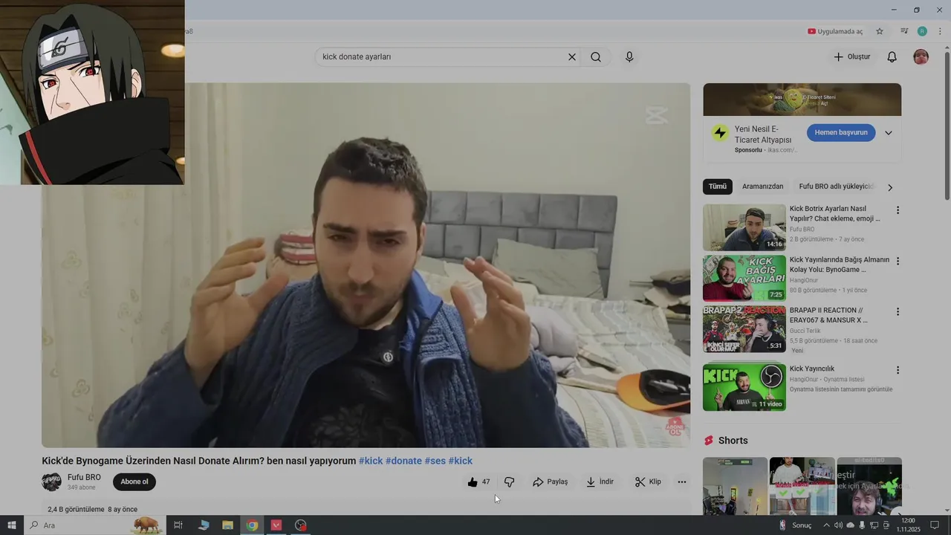
Task: Open Kick Botrix Ayarları video thumbnail
Action: click(744, 227)
